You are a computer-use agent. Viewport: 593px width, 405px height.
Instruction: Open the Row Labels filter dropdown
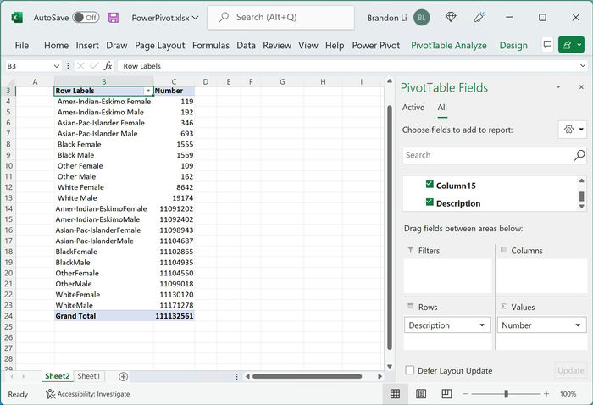(x=148, y=91)
